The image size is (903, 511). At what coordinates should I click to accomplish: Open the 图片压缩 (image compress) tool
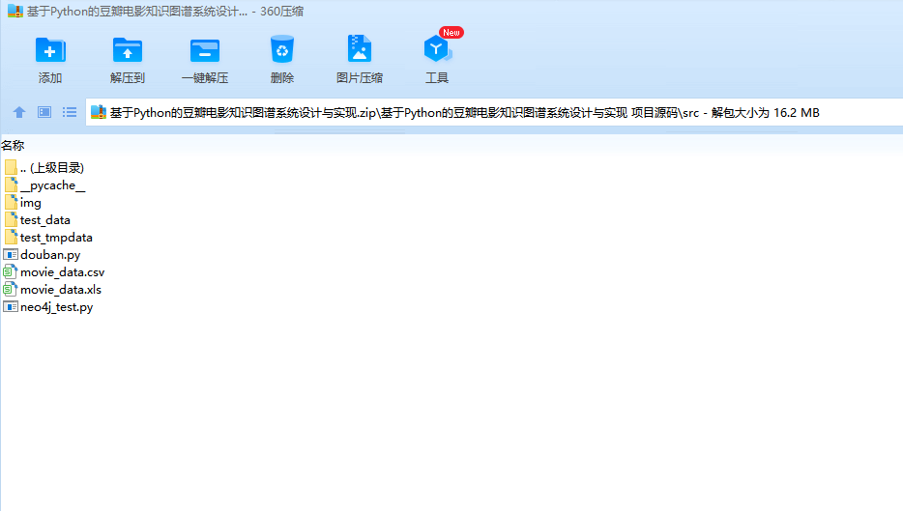click(x=360, y=49)
